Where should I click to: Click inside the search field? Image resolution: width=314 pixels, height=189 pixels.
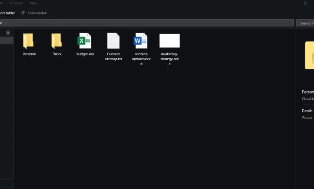[x=305, y=23]
